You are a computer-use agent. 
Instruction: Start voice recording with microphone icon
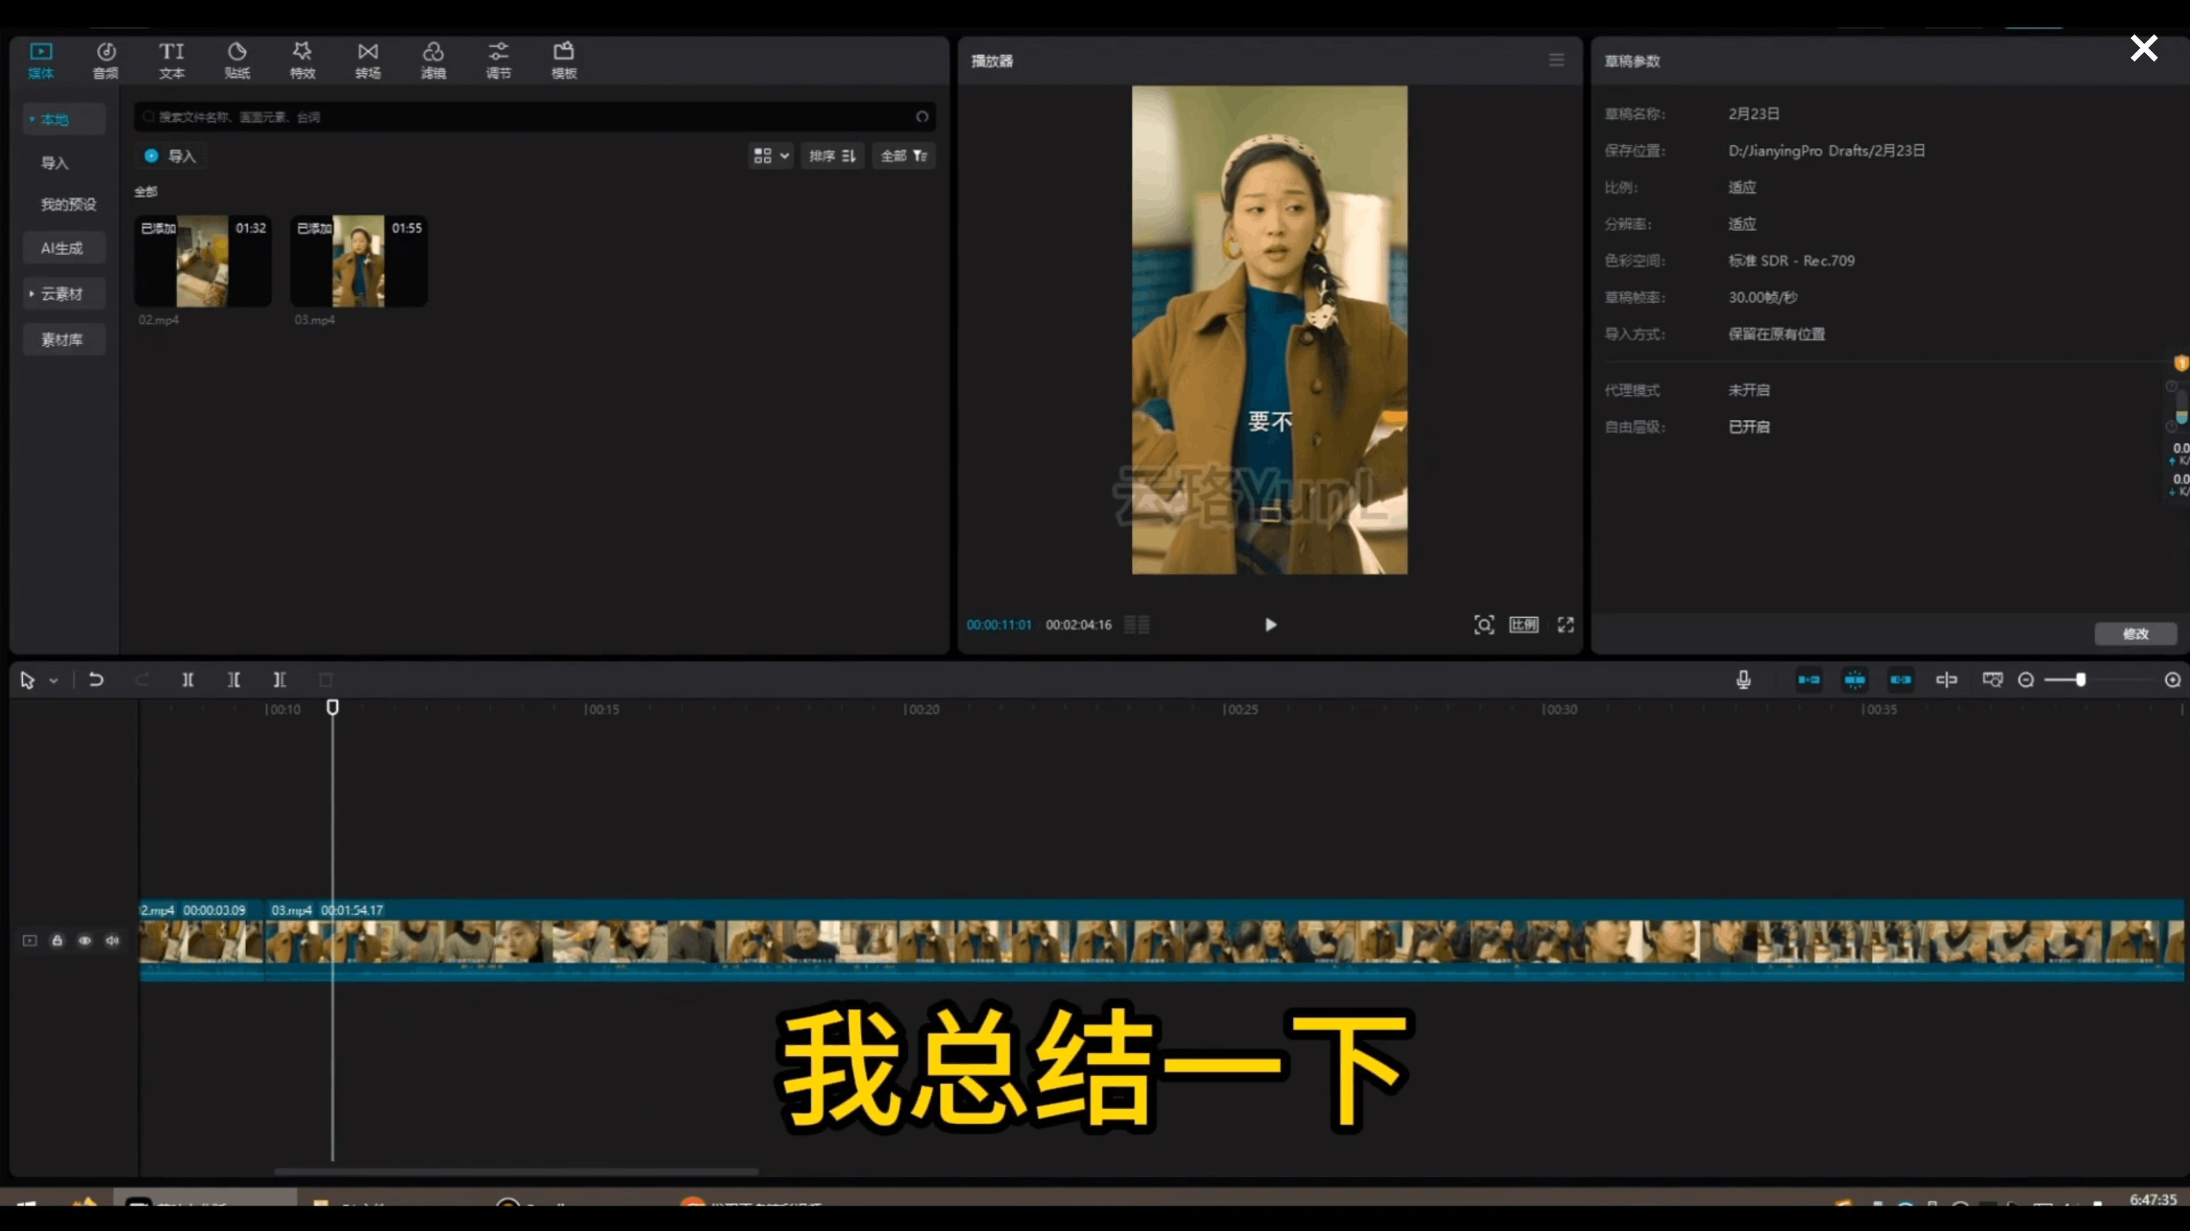(x=1744, y=679)
